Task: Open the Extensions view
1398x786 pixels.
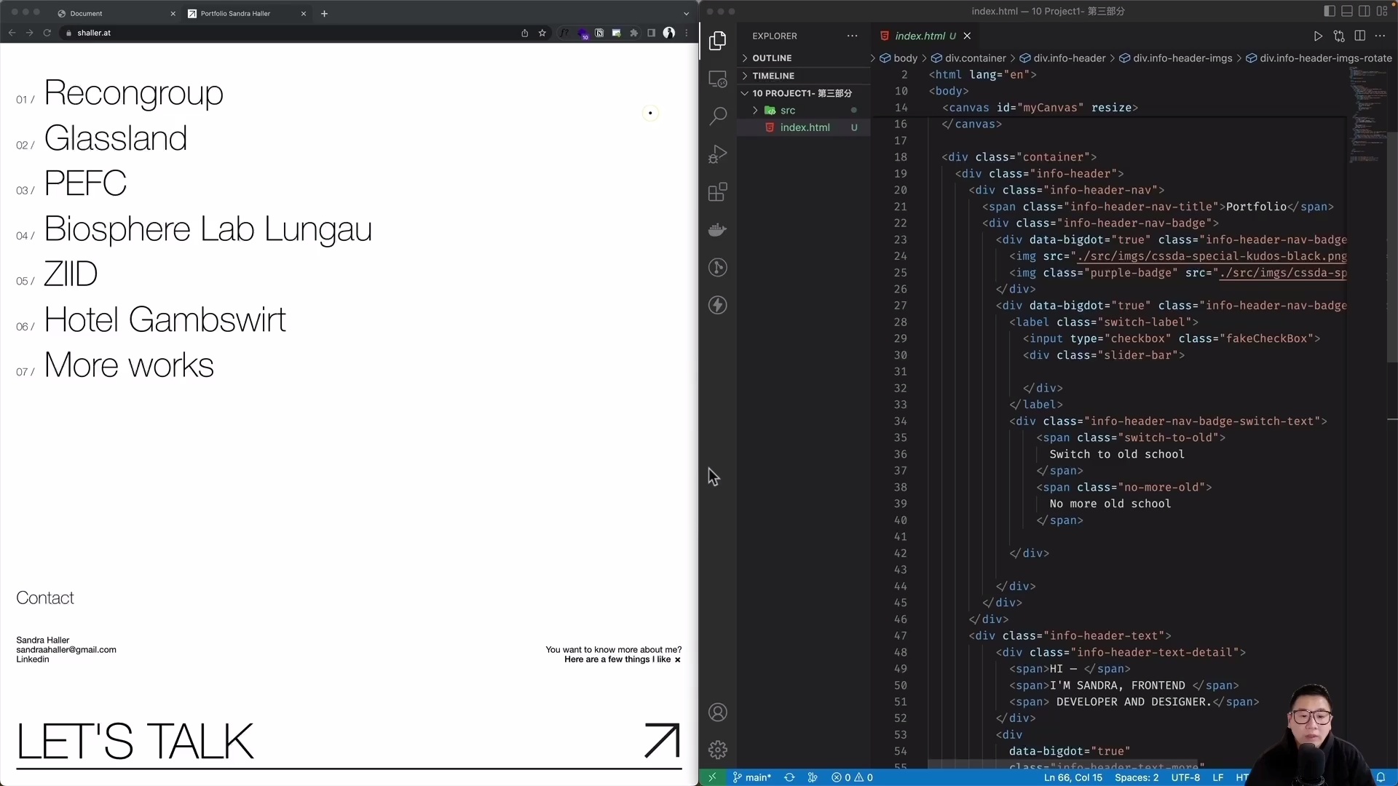Action: tap(717, 191)
